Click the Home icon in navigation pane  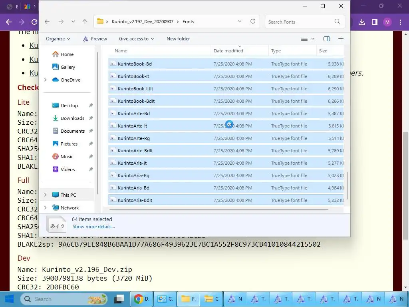coord(55,54)
